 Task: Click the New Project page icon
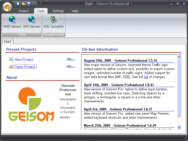[x=11, y=59]
